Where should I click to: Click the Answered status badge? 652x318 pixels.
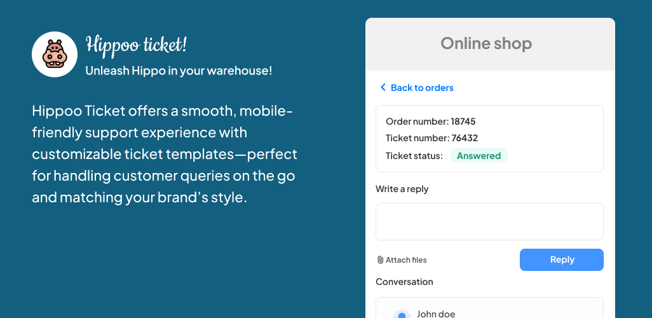(x=479, y=156)
